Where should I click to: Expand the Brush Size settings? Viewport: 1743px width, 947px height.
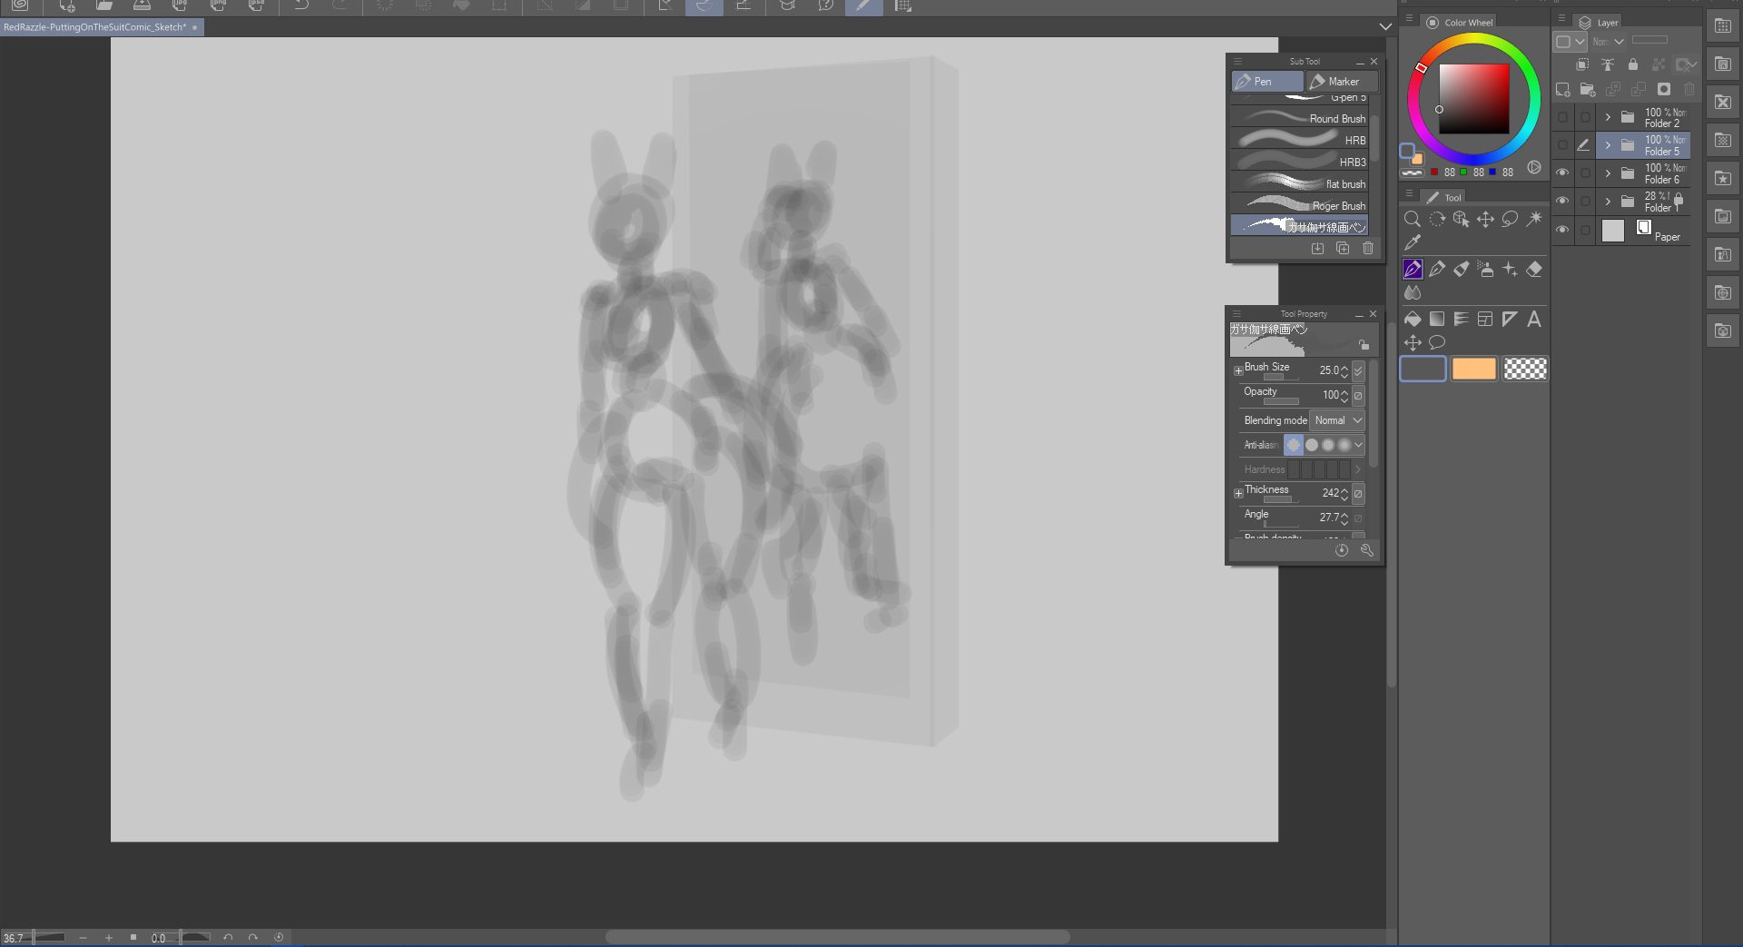click(x=1238, y=370)
